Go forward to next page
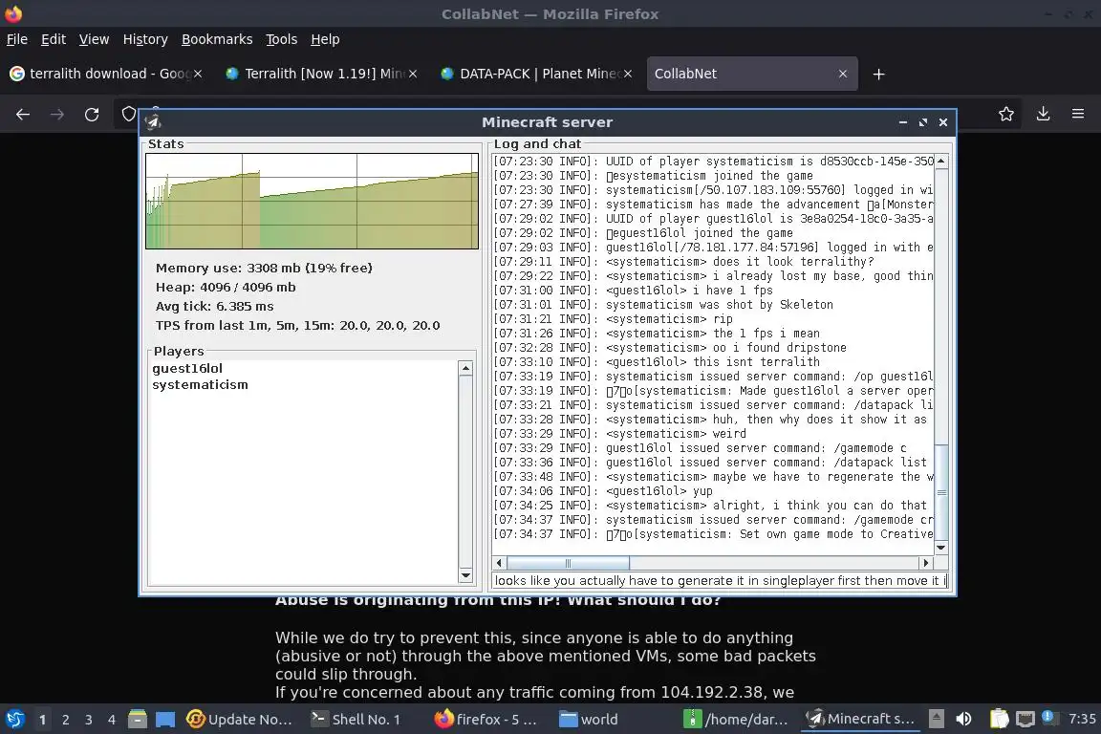This screenshot has width=1101, height=734. point(57,115)
